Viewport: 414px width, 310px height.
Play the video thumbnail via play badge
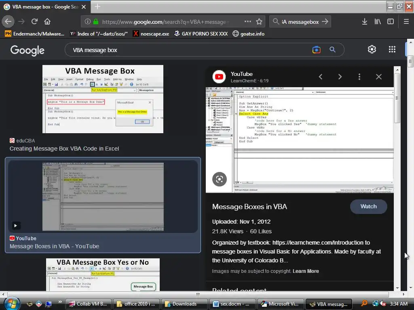pos(16,226)
